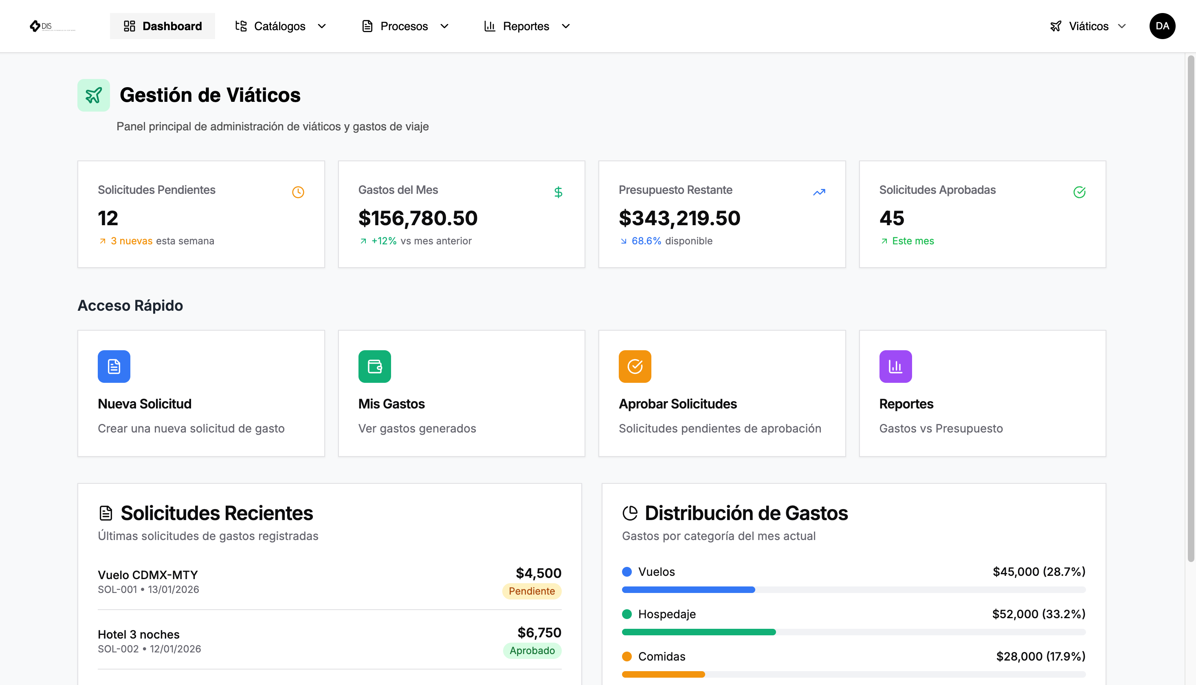Click the Aprobado status badge

pyautogui.click(x=532, y=650)
